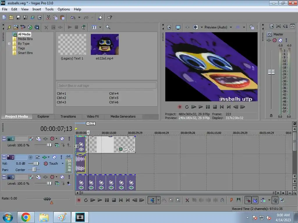The width and height of the screenshot is (298, 223).
Task: Click the Paste clipboard icon
Action: pyautogui.click(x=62, y=17)
